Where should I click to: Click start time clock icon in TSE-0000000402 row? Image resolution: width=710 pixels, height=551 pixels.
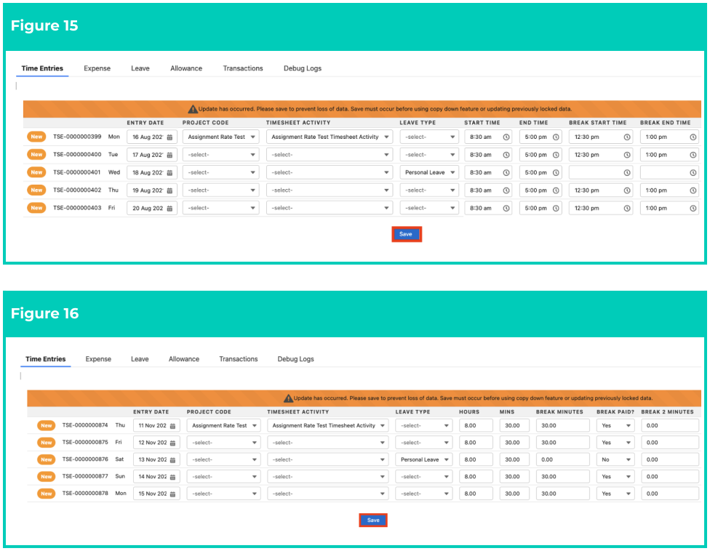pyautogui.click(x=506, y=190)
